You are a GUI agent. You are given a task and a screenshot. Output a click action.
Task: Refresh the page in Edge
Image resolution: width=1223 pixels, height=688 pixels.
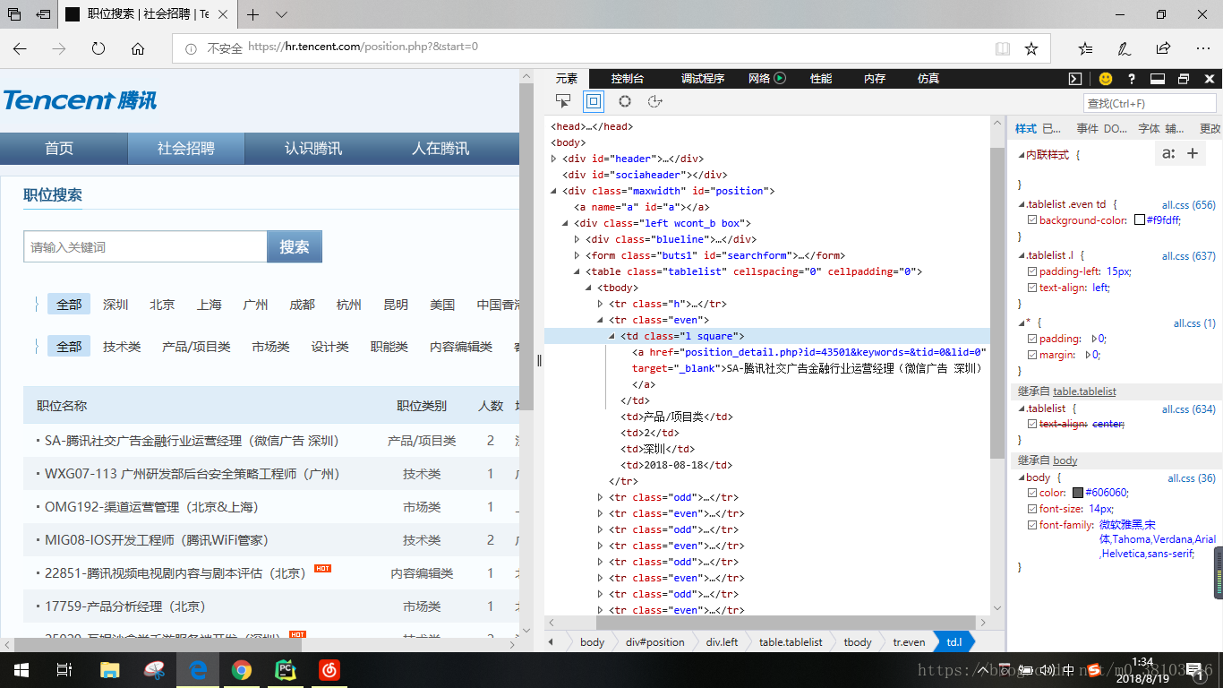pos(98,48)
